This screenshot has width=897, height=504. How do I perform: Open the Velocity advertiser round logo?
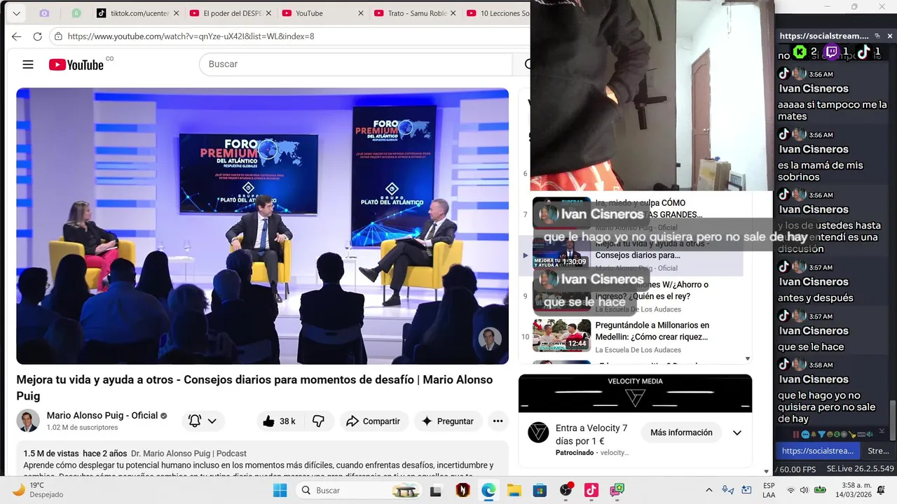point(538,433)
